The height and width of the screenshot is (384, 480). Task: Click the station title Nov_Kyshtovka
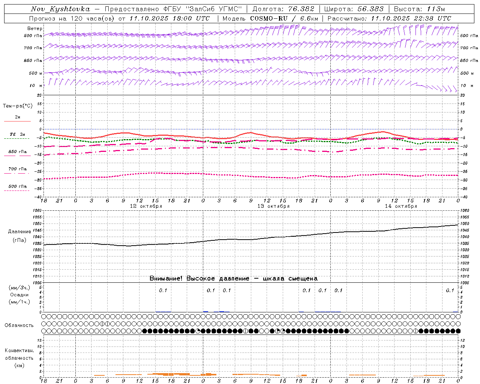tap(60, 9)
